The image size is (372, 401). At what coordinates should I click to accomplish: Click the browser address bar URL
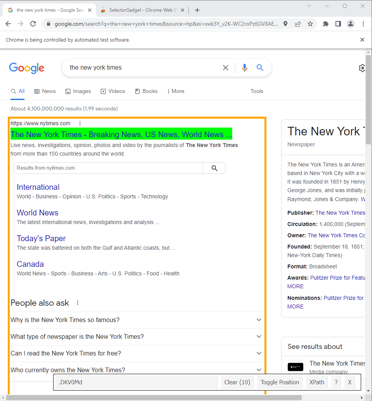pyautogui.click(x=166, y=24)
